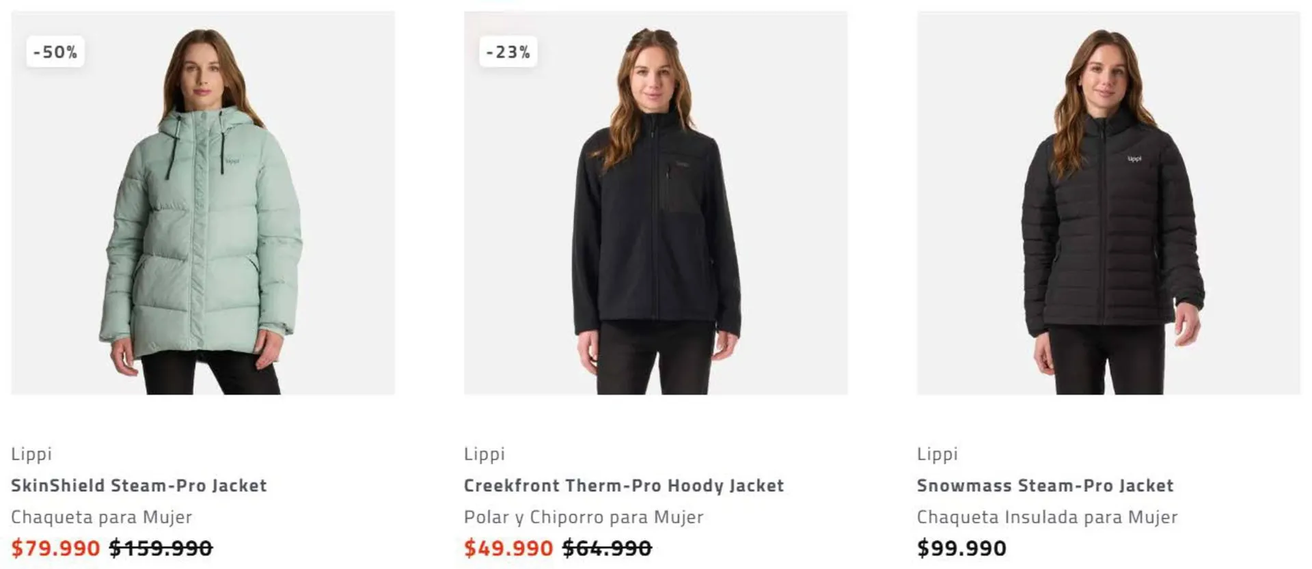Image resolution: width=1312 pixels, height=569 pixels.
Task: Click the $49.990 sale price
Action: point(508,548)
